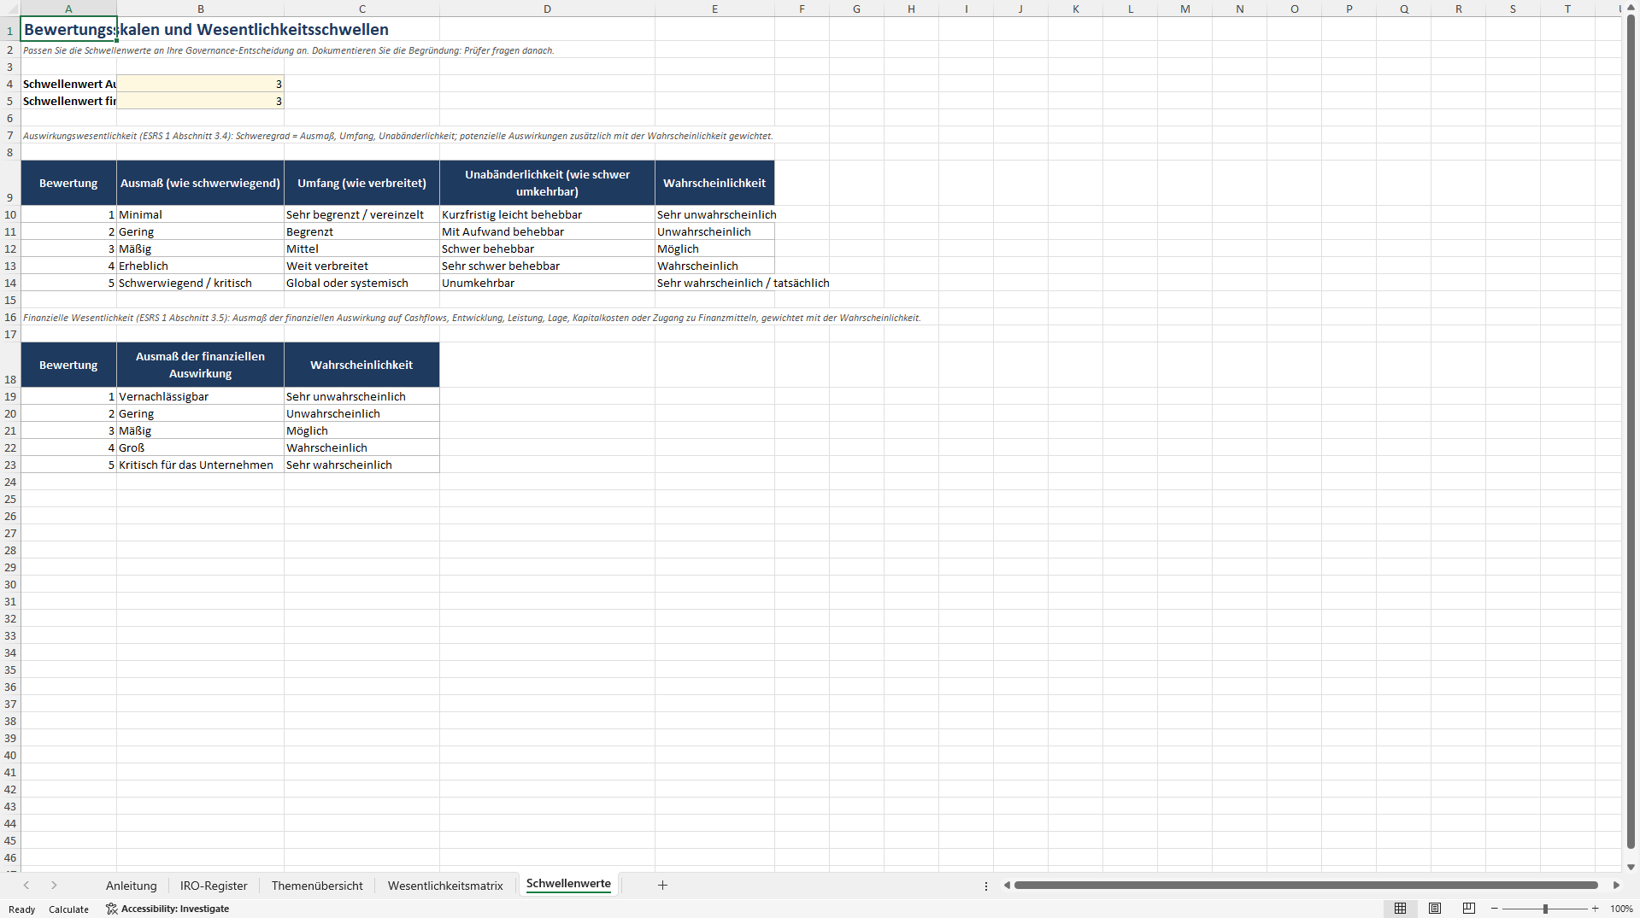Click vertical scrollbar thumb

1631,433
